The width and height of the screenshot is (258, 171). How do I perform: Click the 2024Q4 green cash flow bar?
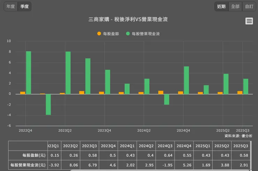coord(187,80)
